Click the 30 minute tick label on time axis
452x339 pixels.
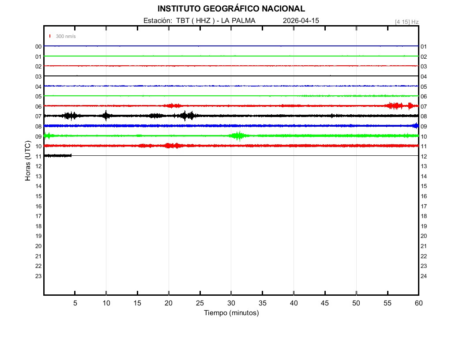pos(231,303)
